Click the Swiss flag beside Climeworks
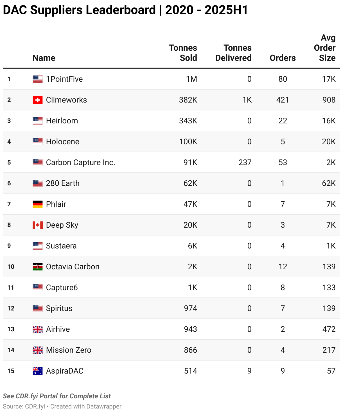This screenshot has height=413, width=343. [x=37, y=100]
